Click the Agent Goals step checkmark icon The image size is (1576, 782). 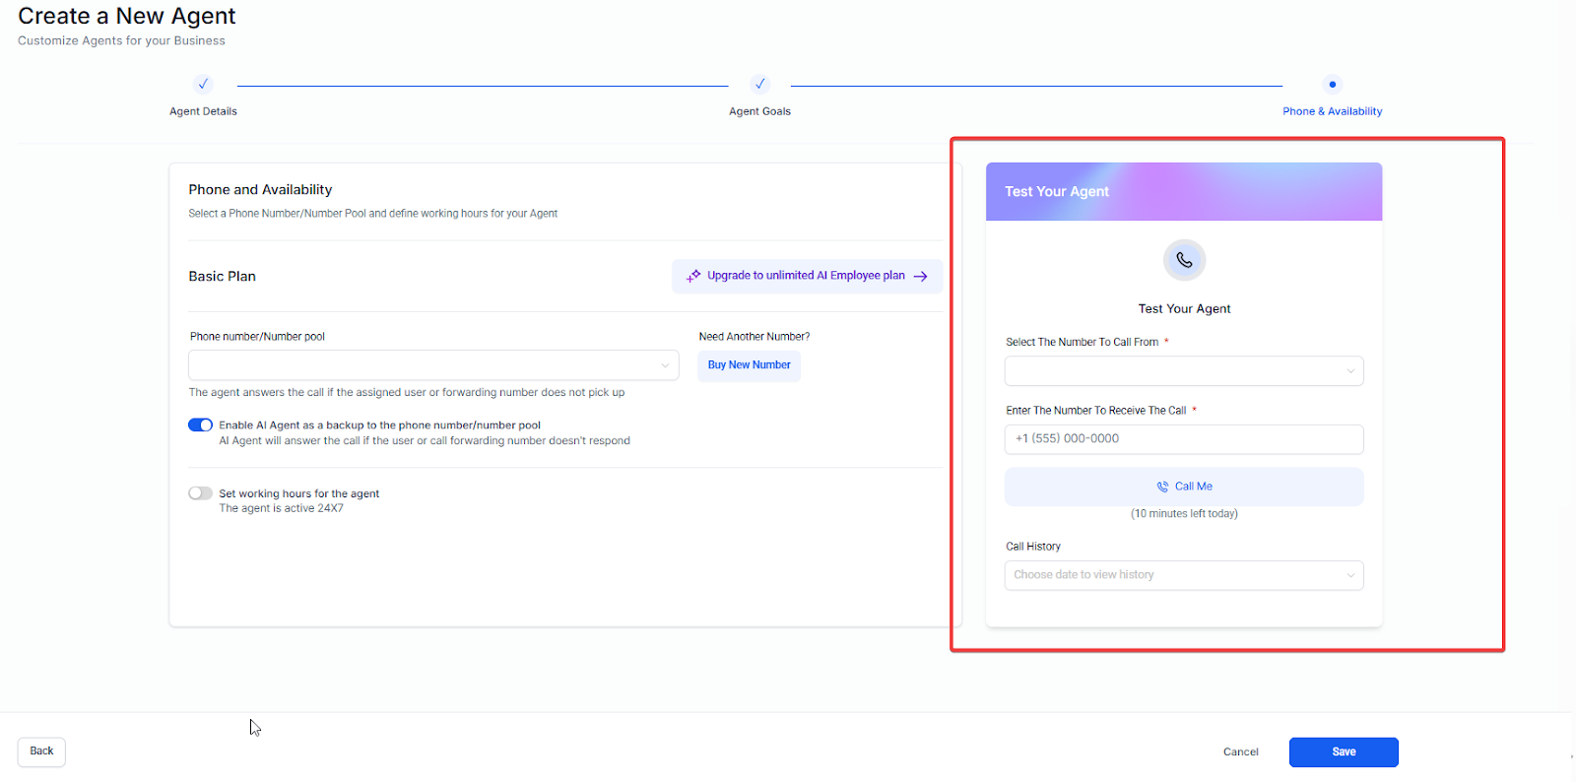click(759, 85)
